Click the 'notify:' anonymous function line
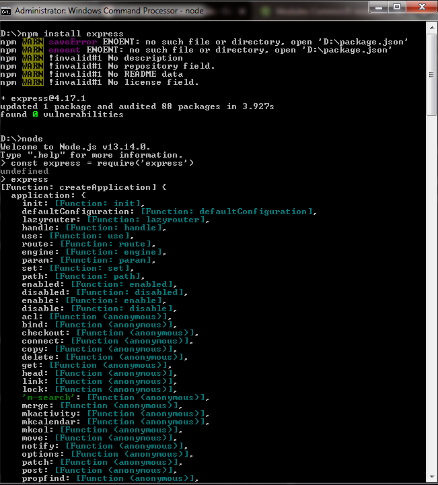 105,446
